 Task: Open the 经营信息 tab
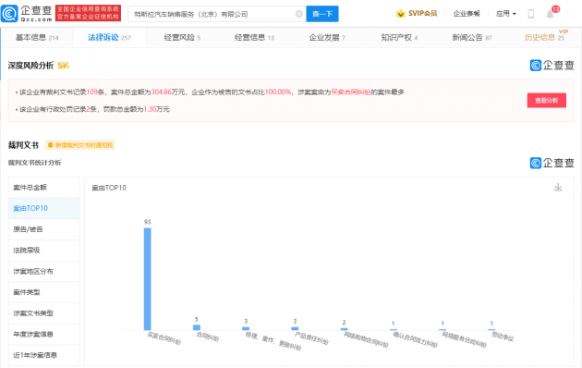[x=254, y=38]
